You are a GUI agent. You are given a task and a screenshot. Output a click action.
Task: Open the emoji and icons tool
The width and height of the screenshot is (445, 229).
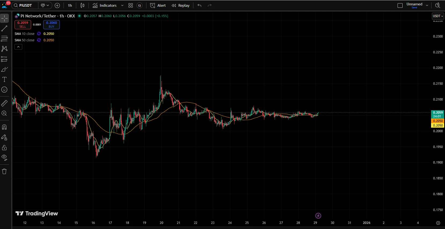tap(5, 90)
